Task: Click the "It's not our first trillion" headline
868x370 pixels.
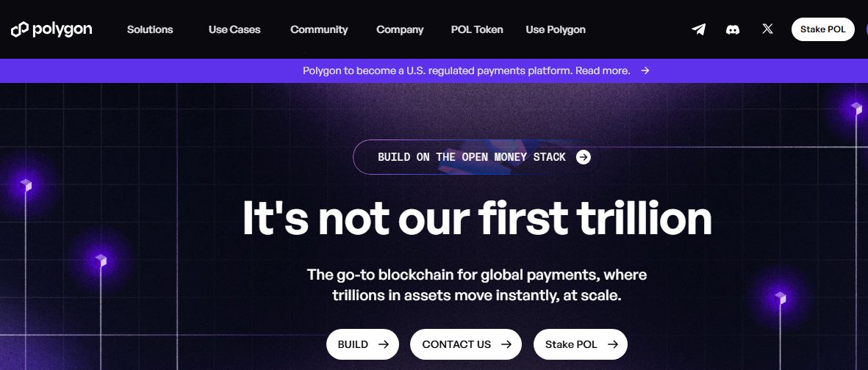Action: coord(477,218)
